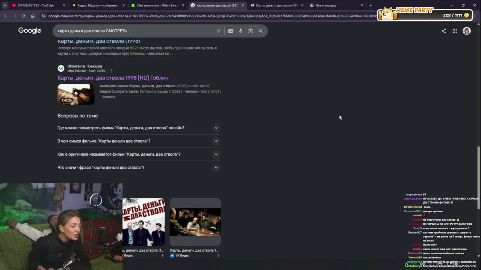Open the VK favicon of Киношка result
Screen dimensions: 481x270
click(x=61, y=68)
